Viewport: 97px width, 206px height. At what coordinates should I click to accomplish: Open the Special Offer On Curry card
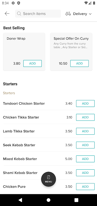point(71,52)
